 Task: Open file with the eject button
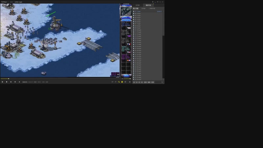coord(19,82)
